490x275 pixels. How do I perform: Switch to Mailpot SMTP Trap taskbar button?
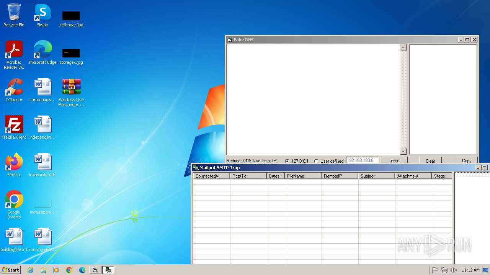point(108,270)
